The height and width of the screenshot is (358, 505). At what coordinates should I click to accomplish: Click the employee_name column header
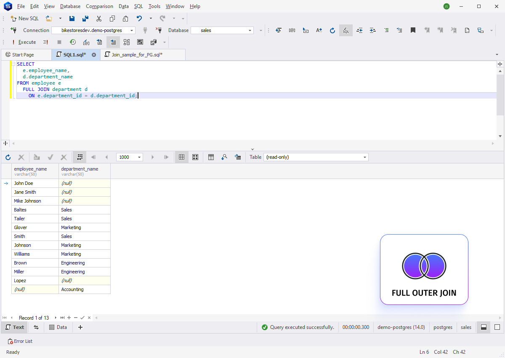tap(35, 171)
